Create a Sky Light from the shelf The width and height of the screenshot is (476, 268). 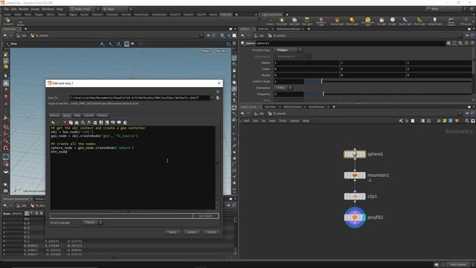point(382,22)
